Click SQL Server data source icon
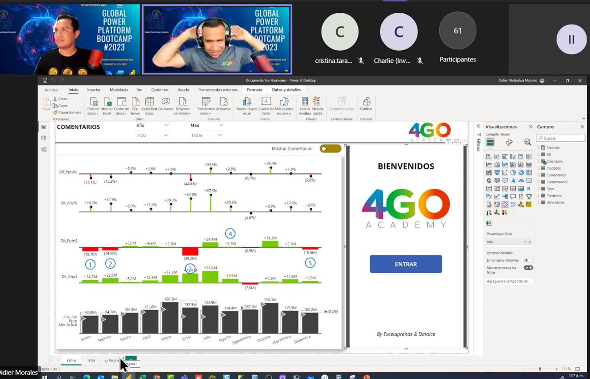Screen dimensions: 590x379 click(x=135, y=106)
